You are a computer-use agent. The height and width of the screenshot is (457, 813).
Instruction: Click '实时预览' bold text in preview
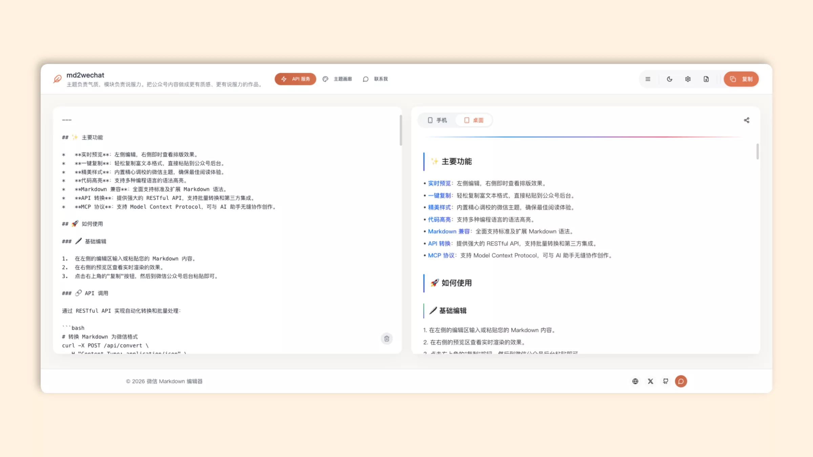[x=439, y=183]
